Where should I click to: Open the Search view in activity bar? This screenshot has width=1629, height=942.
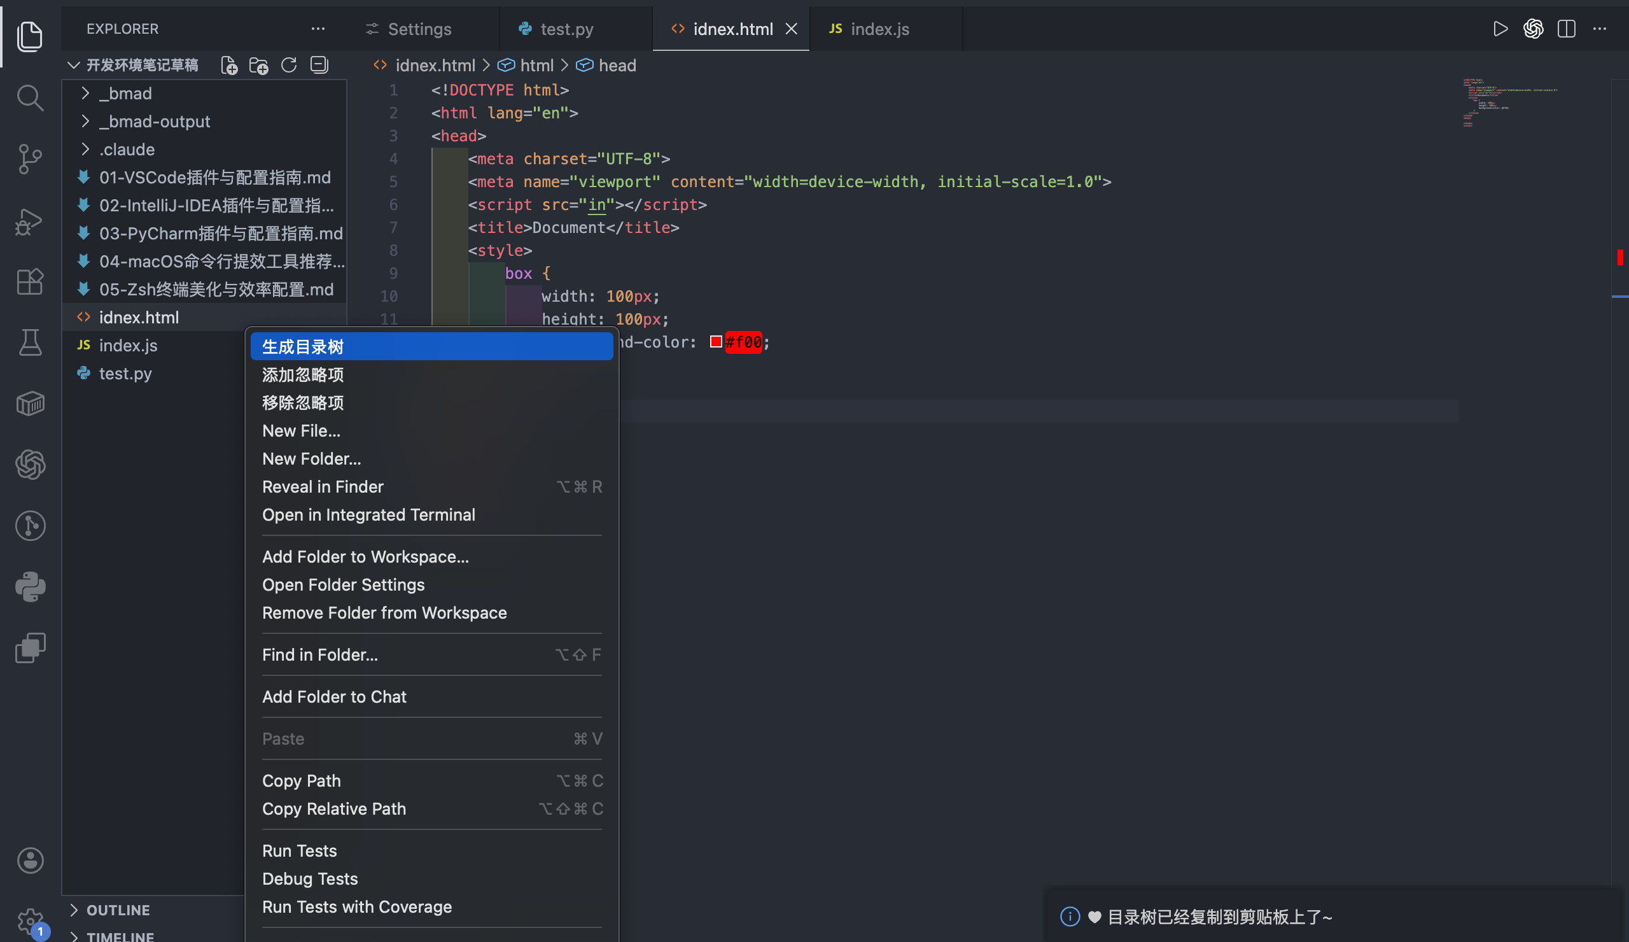pos(30,97)
